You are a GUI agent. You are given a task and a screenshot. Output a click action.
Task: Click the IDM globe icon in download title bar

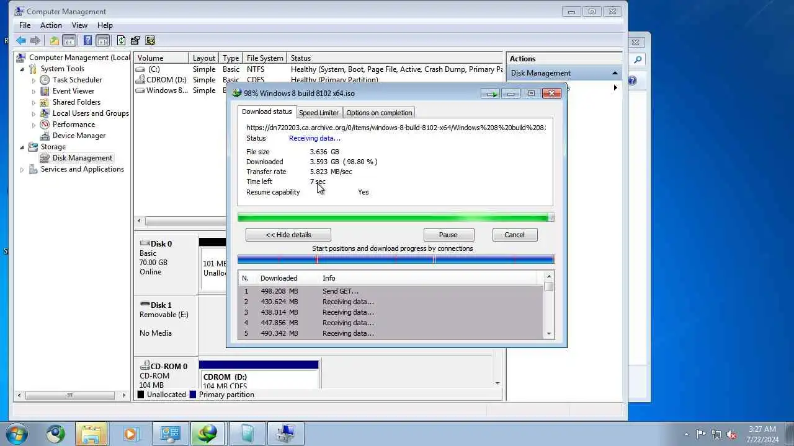(x=236, y=93)
